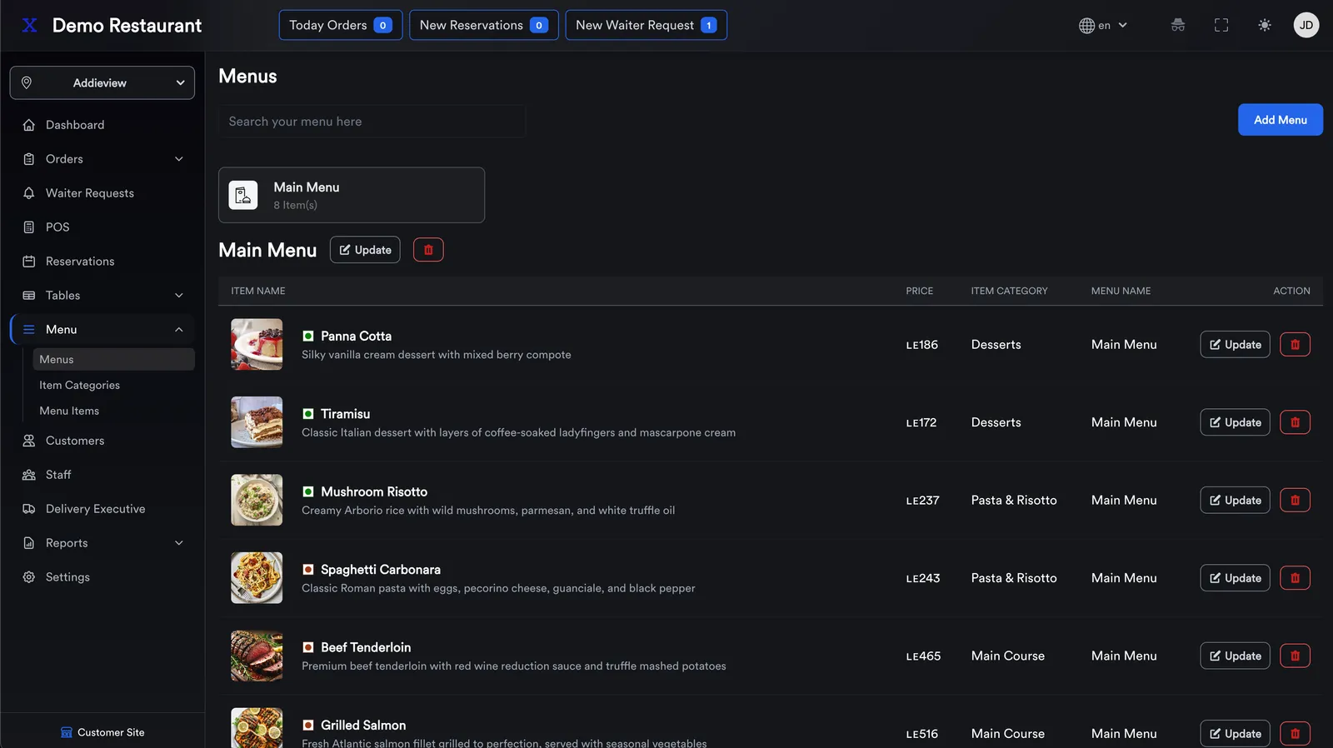
Task: Expand the Orders sidebar chevron
Action: (x=179, y=159)
